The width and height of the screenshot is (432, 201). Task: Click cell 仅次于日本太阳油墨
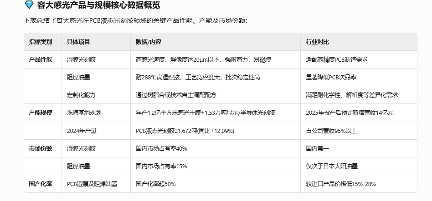click(332, 166)
